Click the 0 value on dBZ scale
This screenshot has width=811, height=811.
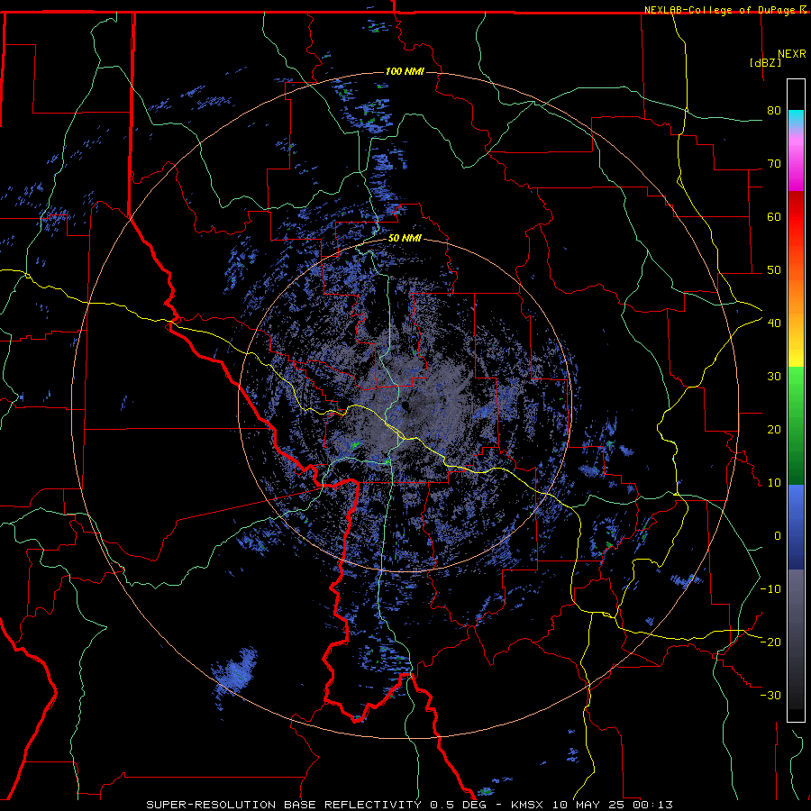pyautogui.click(x=777, y=536)
